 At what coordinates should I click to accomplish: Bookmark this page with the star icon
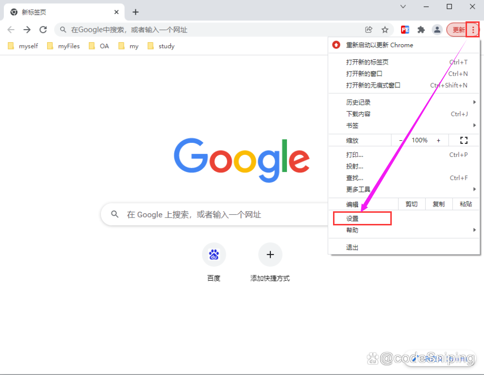[x=385, y=30]
